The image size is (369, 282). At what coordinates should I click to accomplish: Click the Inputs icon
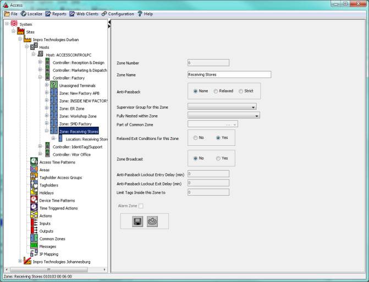[34, 223]
